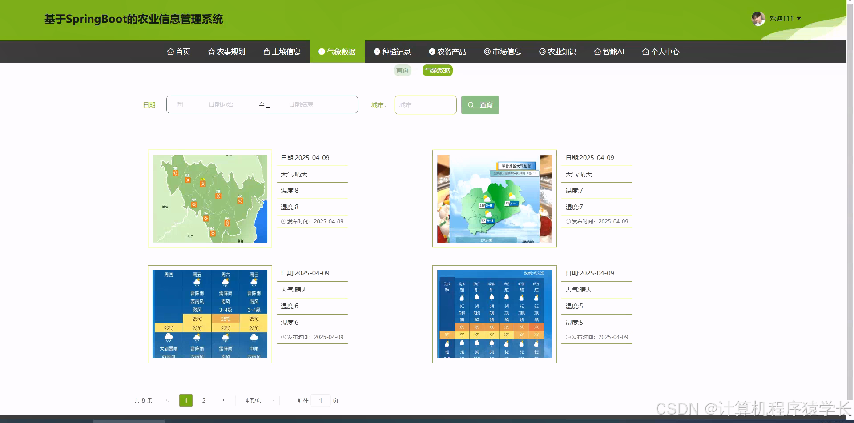Open the 欢迎111 user dropdown
This screenshot has height=423, width=854.
click(x=783, y=18)
